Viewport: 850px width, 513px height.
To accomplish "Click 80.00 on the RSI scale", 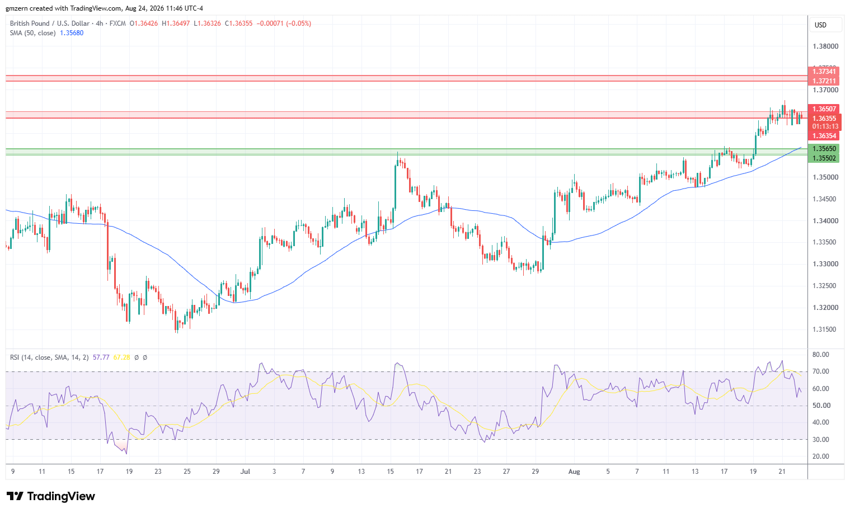I will (821, 355).
